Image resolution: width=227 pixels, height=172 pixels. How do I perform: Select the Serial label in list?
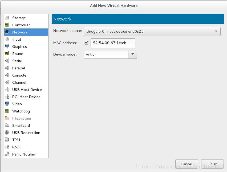(x=17, y=61)
